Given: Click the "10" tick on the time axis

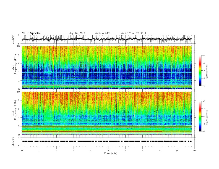Looking at the screenshot, I should pos(194,150).
